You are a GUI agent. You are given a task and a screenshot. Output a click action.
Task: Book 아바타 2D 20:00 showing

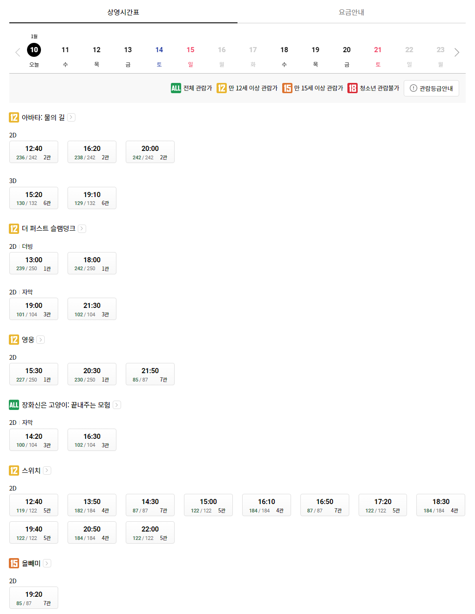pyautogui.click(x=150, y=152)
